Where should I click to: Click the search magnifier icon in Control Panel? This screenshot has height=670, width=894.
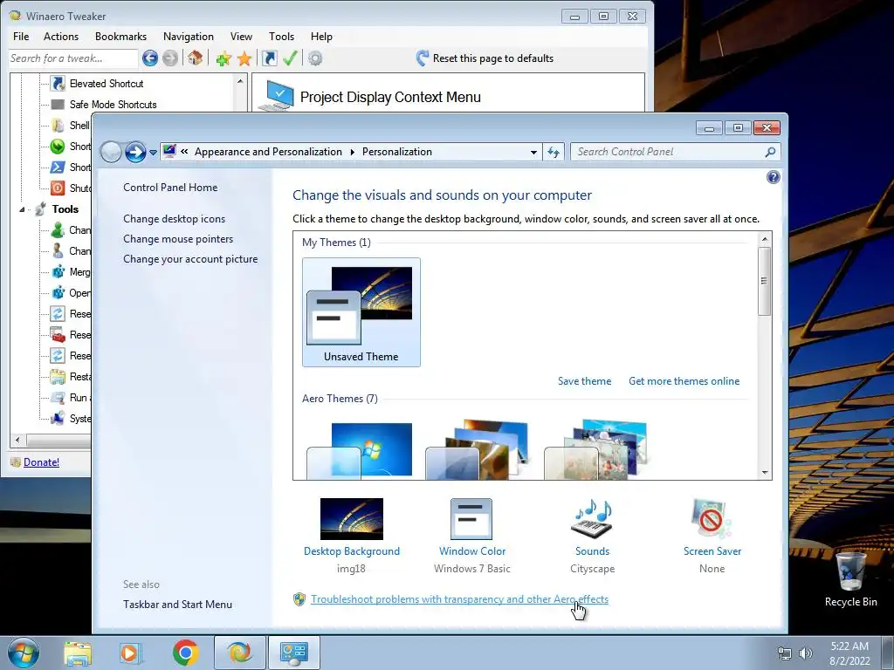click(770, 152)
